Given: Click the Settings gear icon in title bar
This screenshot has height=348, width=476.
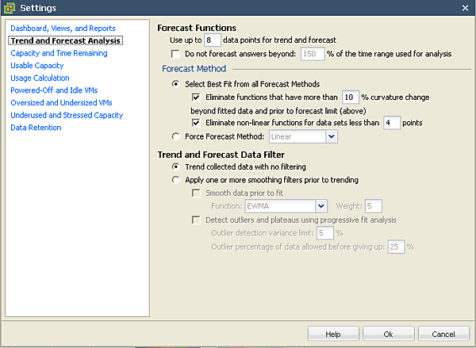Looking at the screenshot, I should (10, 8).
